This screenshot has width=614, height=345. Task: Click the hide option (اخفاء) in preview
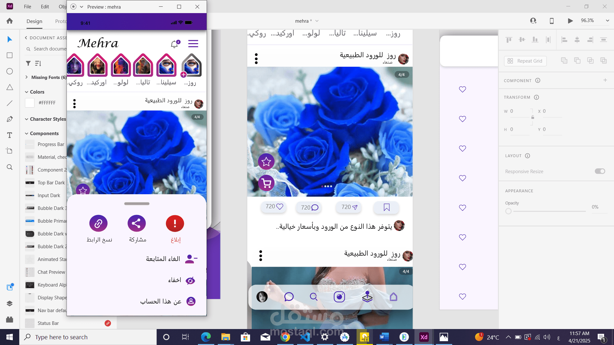coord(182,280)
